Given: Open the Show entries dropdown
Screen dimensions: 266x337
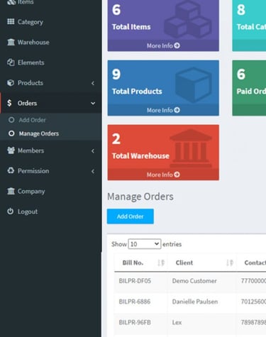Looking at the screenshot, I should 145,244.
